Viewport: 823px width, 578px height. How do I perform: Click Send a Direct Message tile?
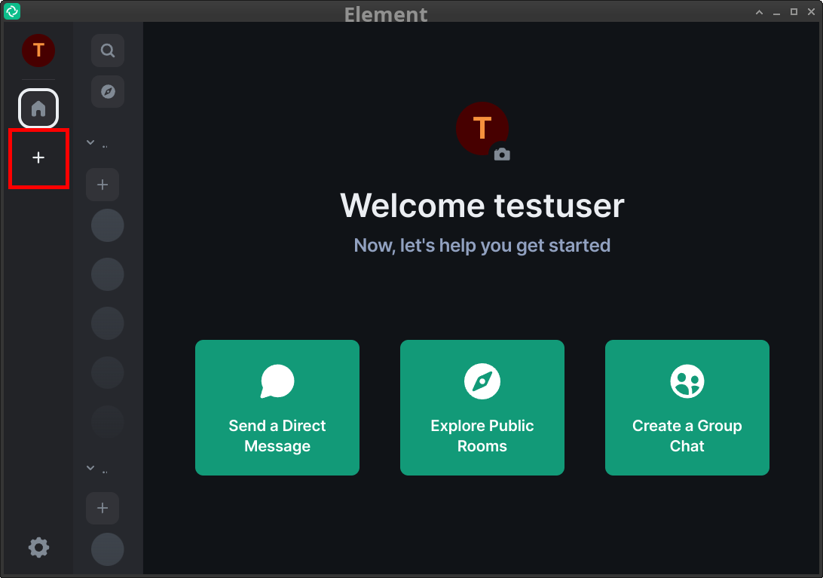277,408
